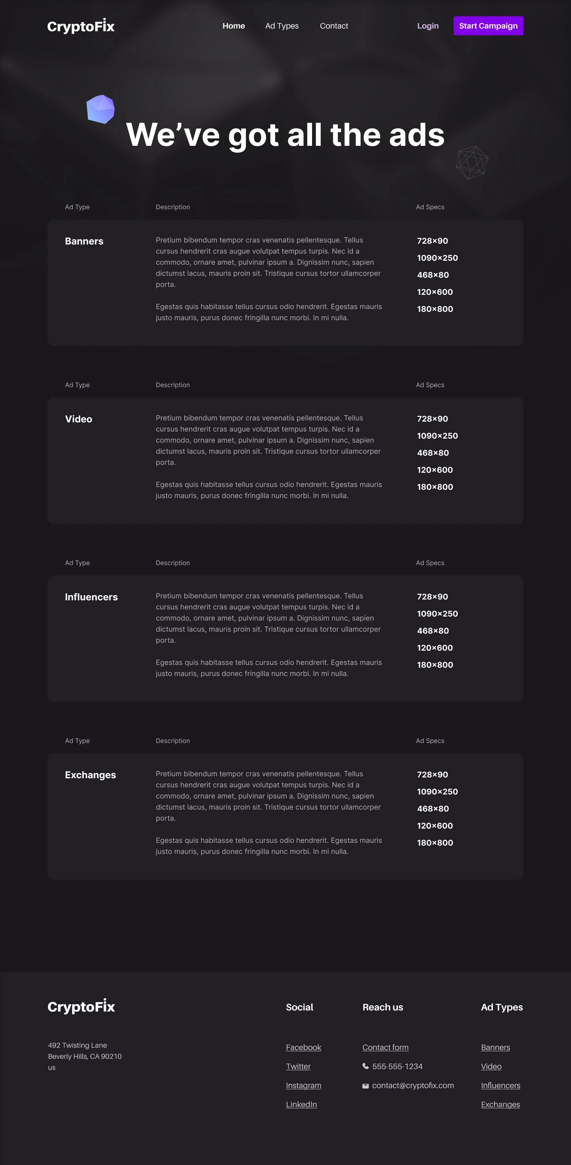Screen dimensions: 571x1165
Task: Select the Banners link in the footer
Action: 495,1047
